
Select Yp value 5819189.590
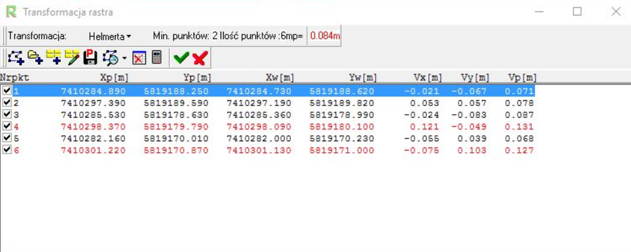pyautogui.click(x=177, y=103)
